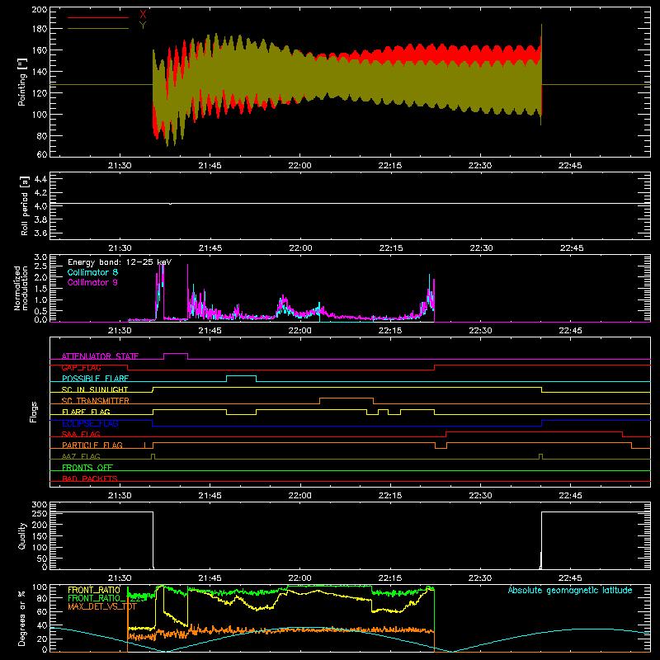Click the 2.5 tick on modulation axis
660x660 pixels.
click(x=40, y=266)
